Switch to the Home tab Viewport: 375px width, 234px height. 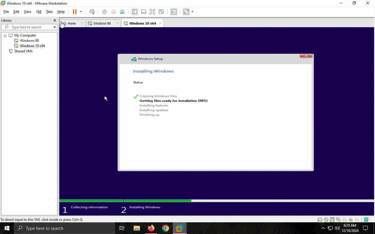click(x=71, y=23)
